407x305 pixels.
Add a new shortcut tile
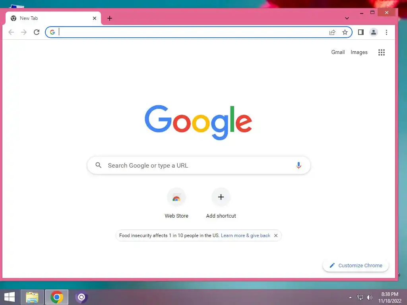[x=221, y=204]
